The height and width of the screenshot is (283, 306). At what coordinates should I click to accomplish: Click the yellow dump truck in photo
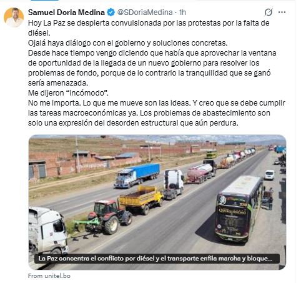[x=141, y=199]
